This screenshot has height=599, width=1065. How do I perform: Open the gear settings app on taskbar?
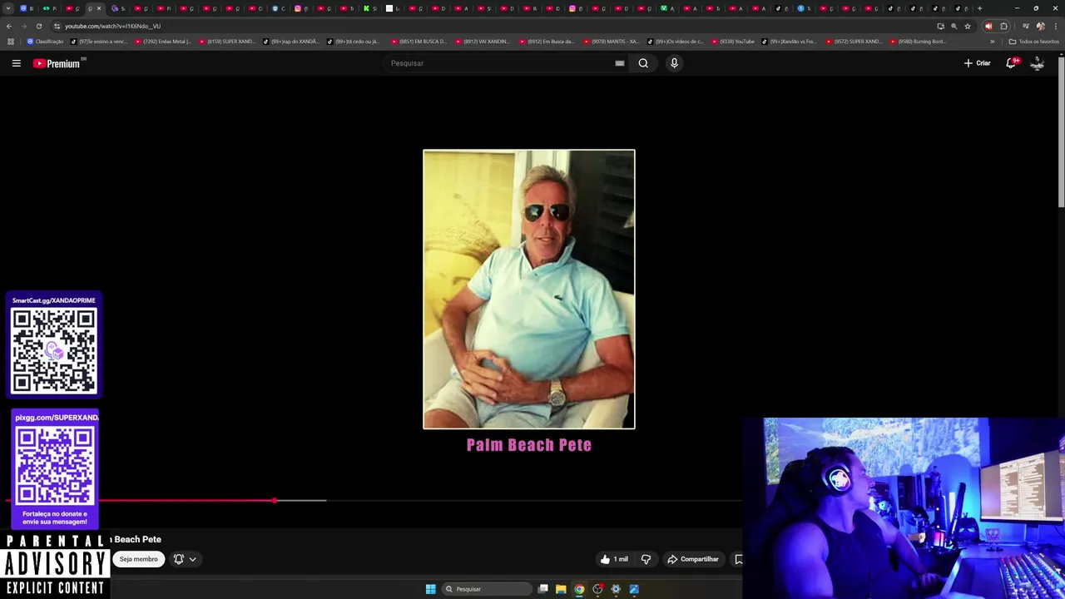[x=616, y=589]
